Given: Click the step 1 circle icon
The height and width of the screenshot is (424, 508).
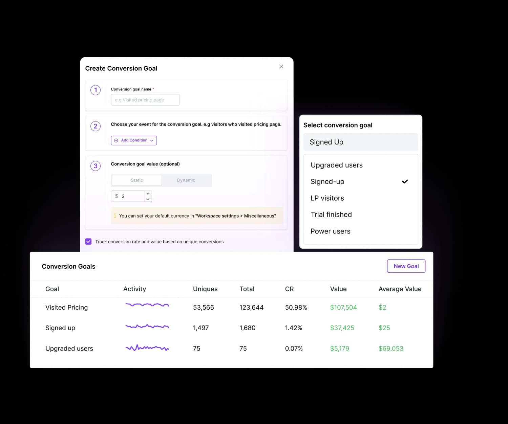Looking at the screenshot, I should (96, 90).
